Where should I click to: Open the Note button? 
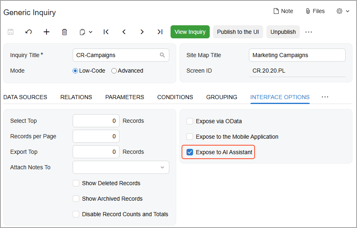[283, 11]
